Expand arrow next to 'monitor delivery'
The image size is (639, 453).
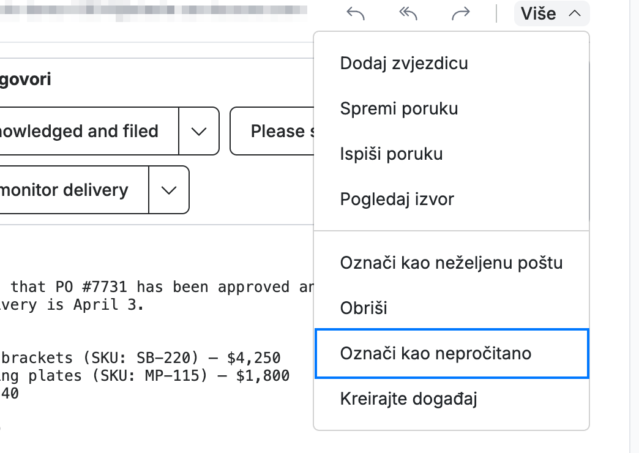click(x=169, y=190)
